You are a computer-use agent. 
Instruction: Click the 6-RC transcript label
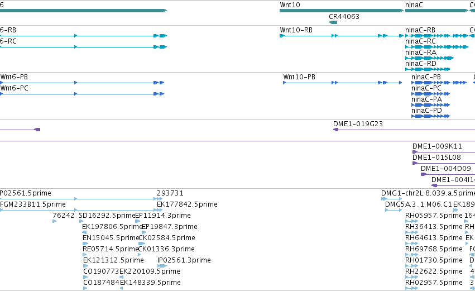8,41
